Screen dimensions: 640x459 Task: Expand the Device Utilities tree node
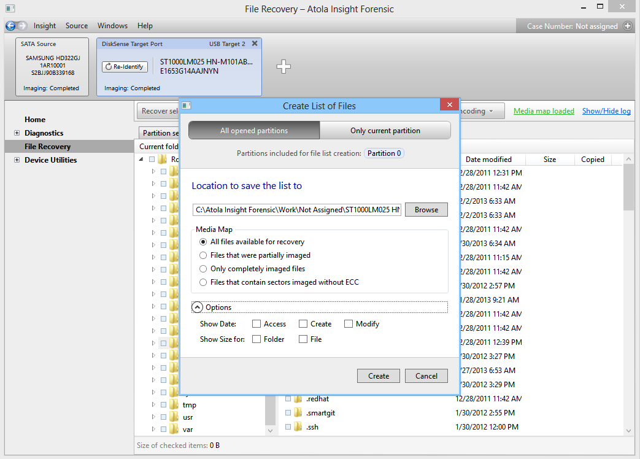point(17,160)
